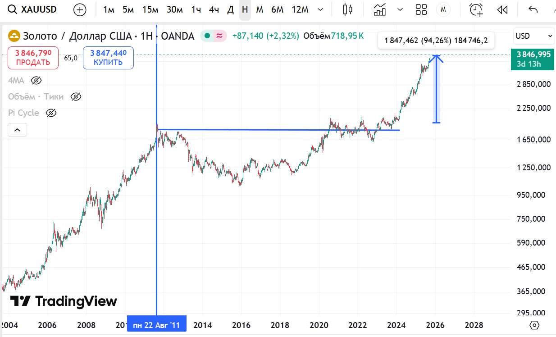
Task: Undo the last action with arrow icon
Action: 533,9
